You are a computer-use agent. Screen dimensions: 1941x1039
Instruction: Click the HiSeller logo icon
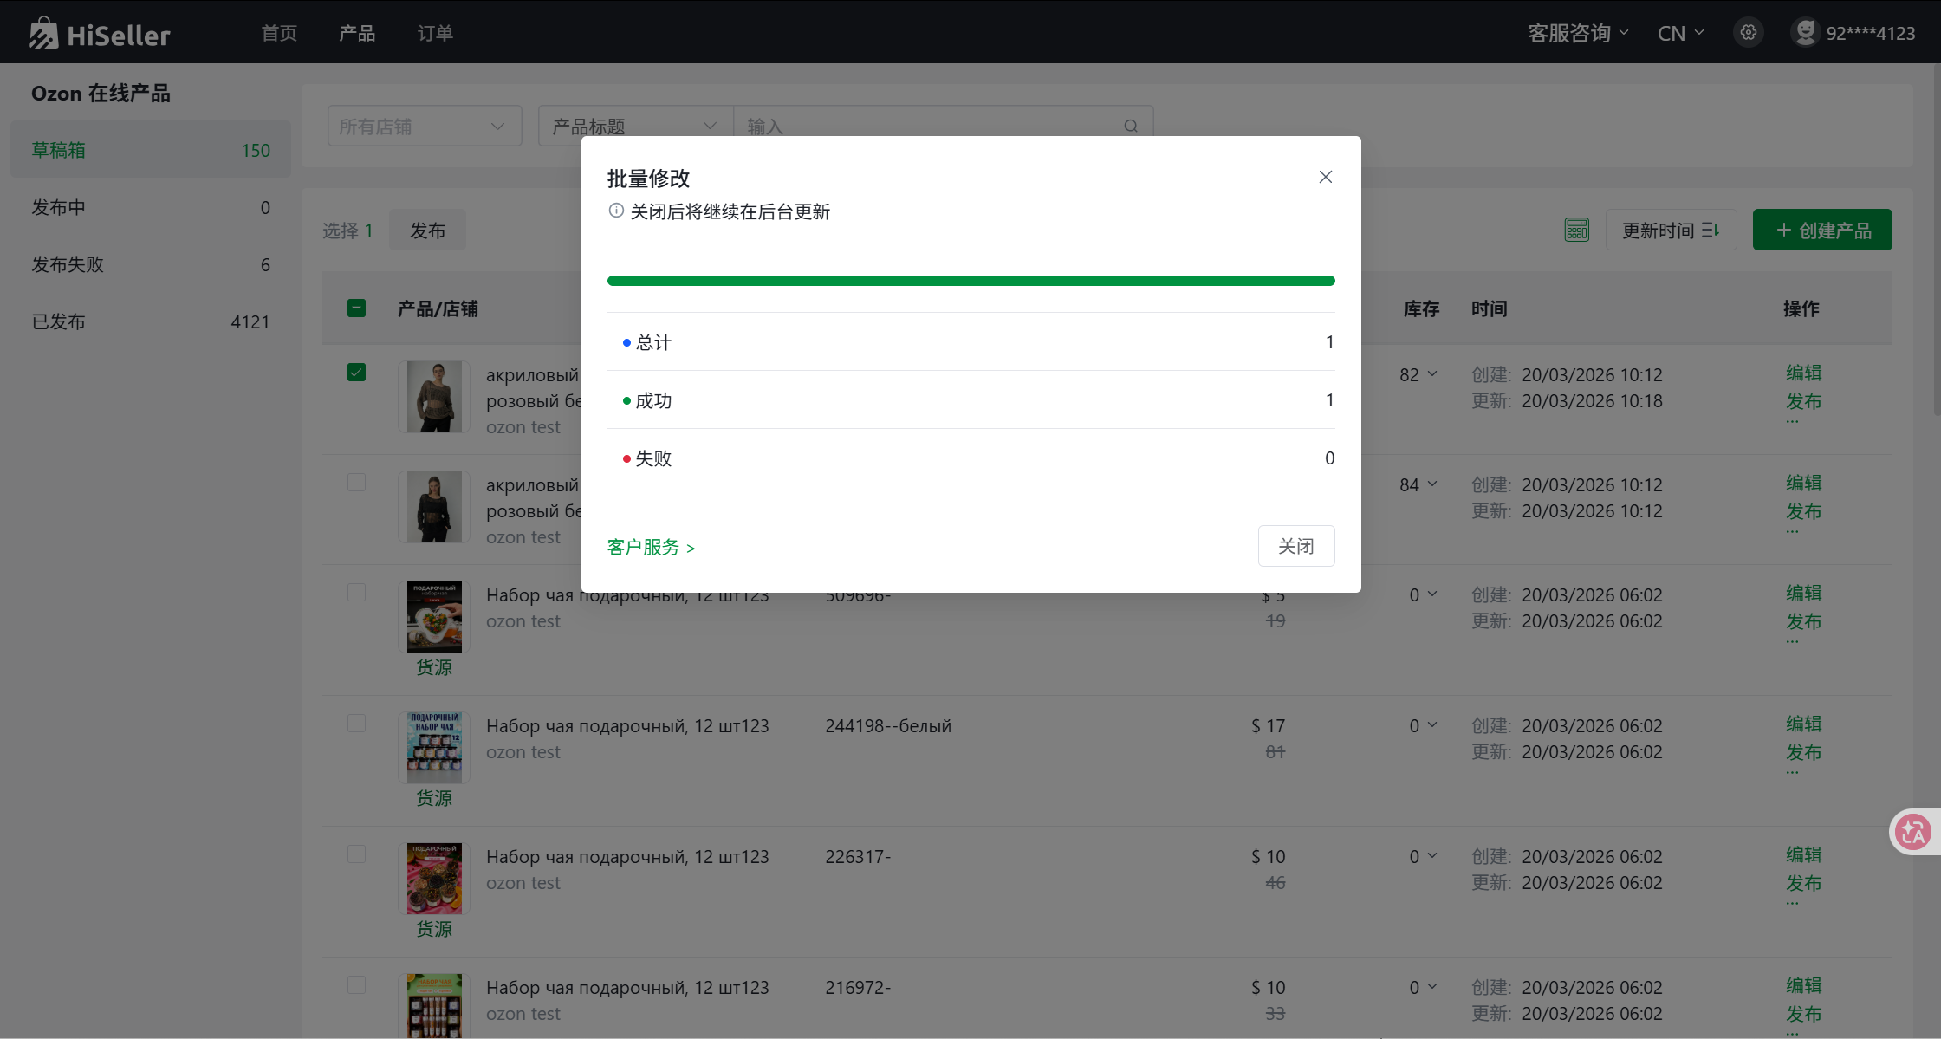[x=43, y=33]
